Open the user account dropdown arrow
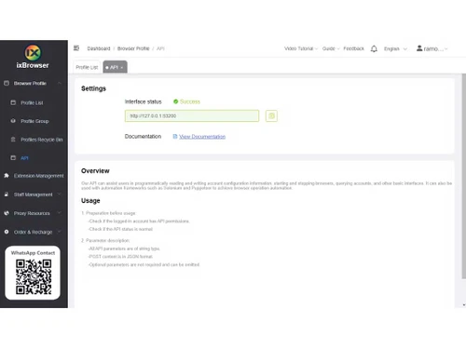This screenshot has width=466, height=349. (x=446, y=49)
